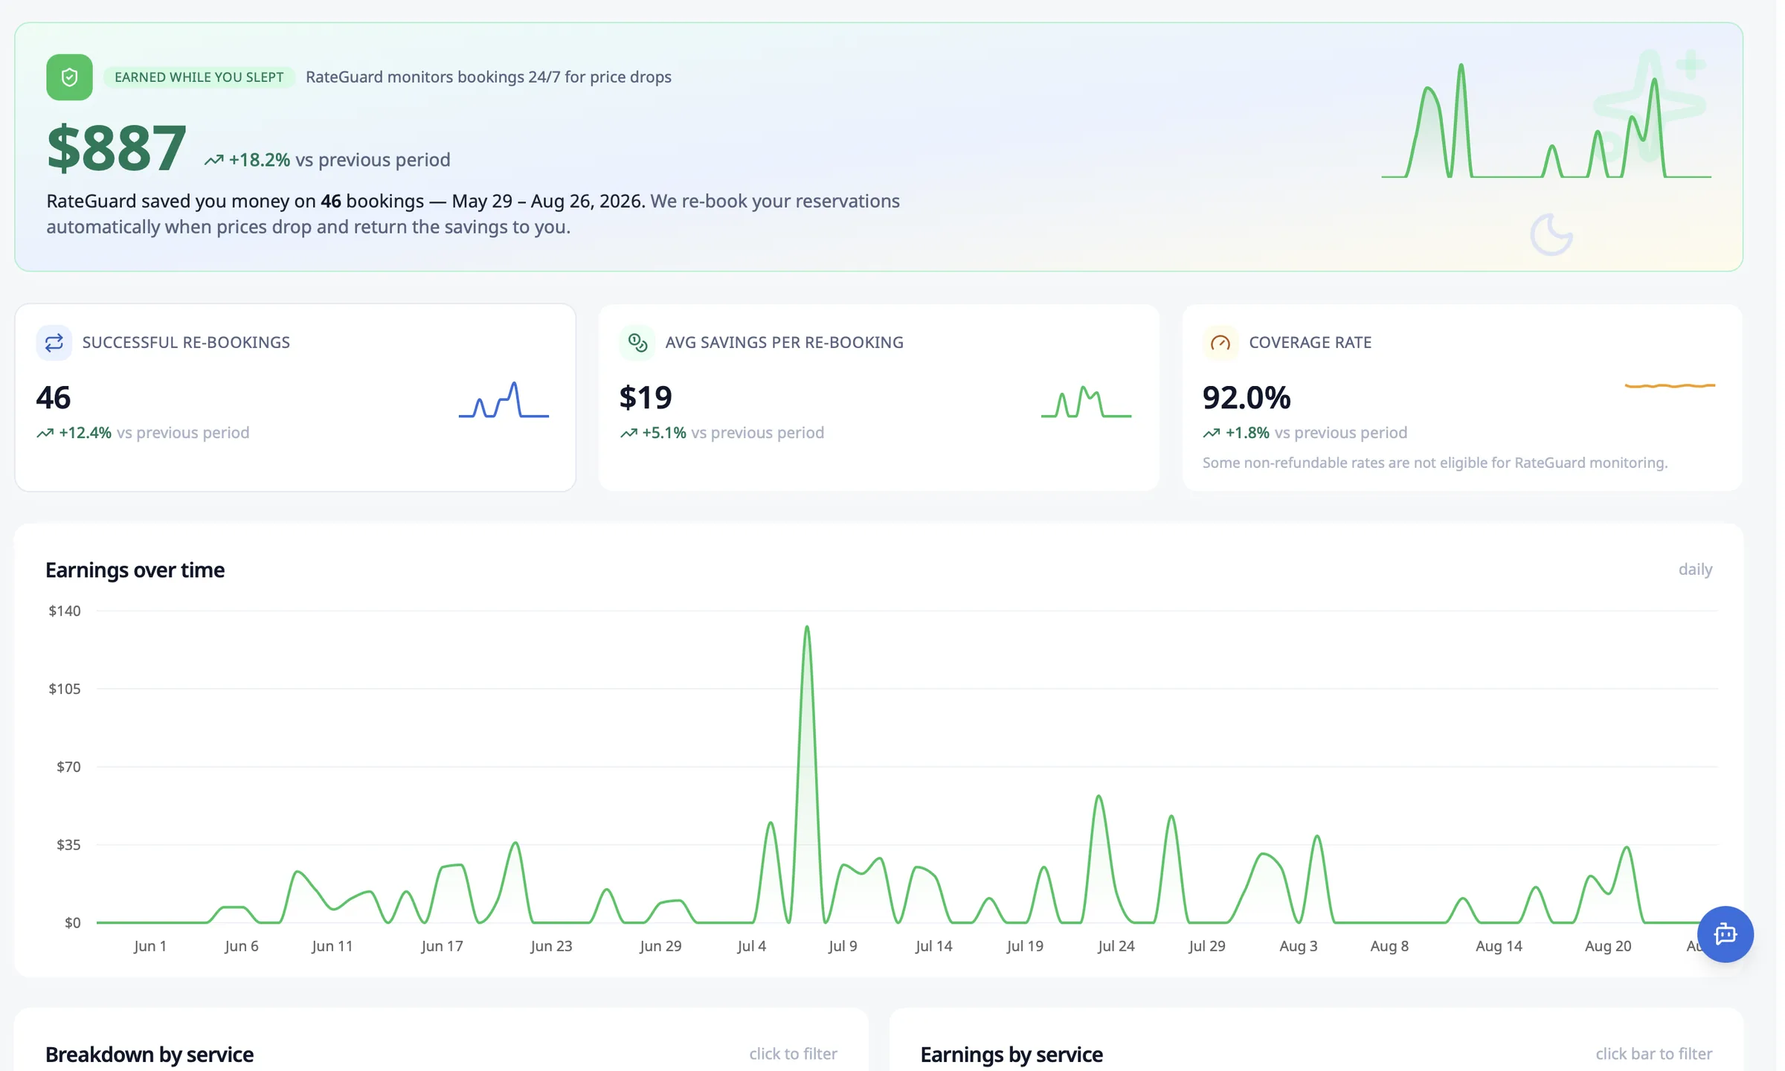The height and width of the screenshot is (1071, 1785).
Task: Select the Coverage Rate card
Action: pos(1462,397)
